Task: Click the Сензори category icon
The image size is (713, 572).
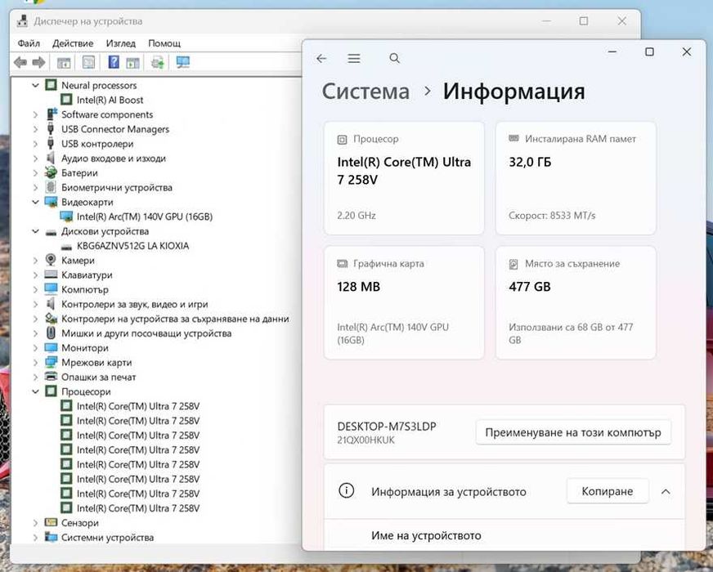Action: pos(51,522)
